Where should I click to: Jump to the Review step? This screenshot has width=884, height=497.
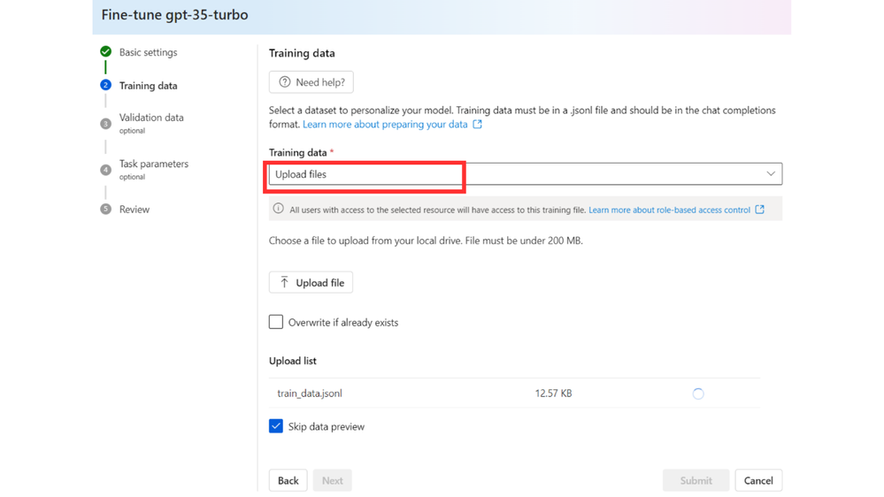[135, 210]
